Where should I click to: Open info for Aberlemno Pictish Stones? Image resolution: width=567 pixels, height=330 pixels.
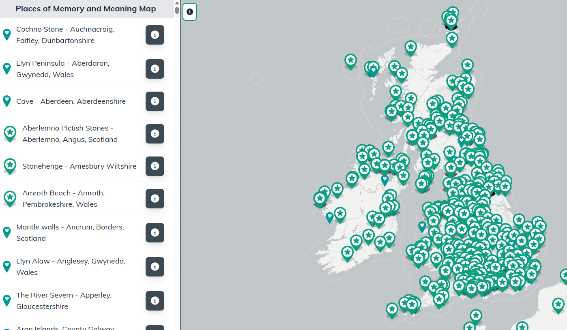[x=155, y=134]
